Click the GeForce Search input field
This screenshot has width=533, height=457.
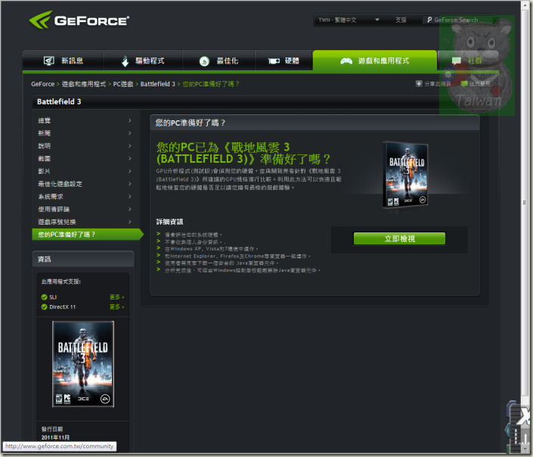459,20
